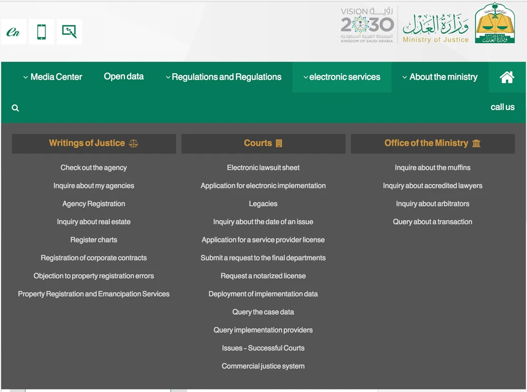Open search with the magnifier icon

pos(15,108)
